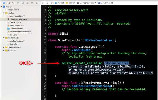Click ViewController.swift in jump bar
The width and height of the screenshot is (158, 100).
[x=87, y=3]
